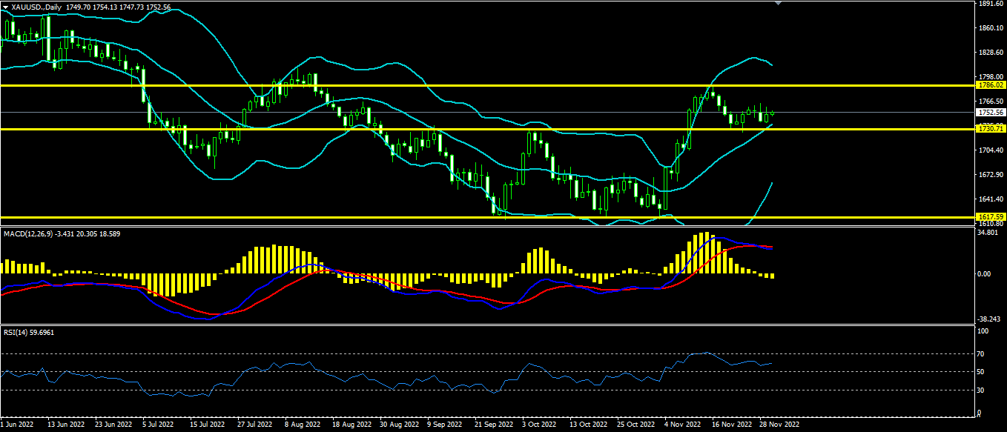This screenshot has height=432, width=1007.
Task: Click the RSI(14) indicator label
Action: tap(18, 332)
